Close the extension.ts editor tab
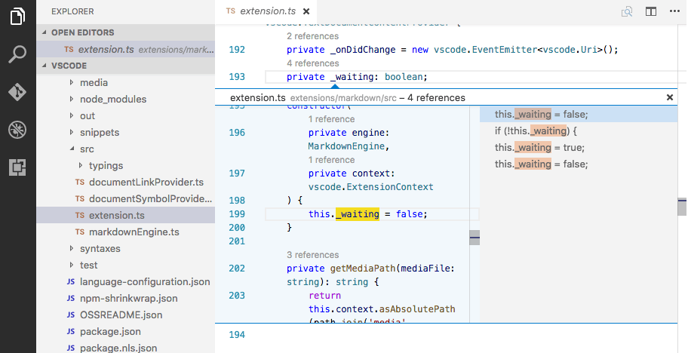 point(306,11)
